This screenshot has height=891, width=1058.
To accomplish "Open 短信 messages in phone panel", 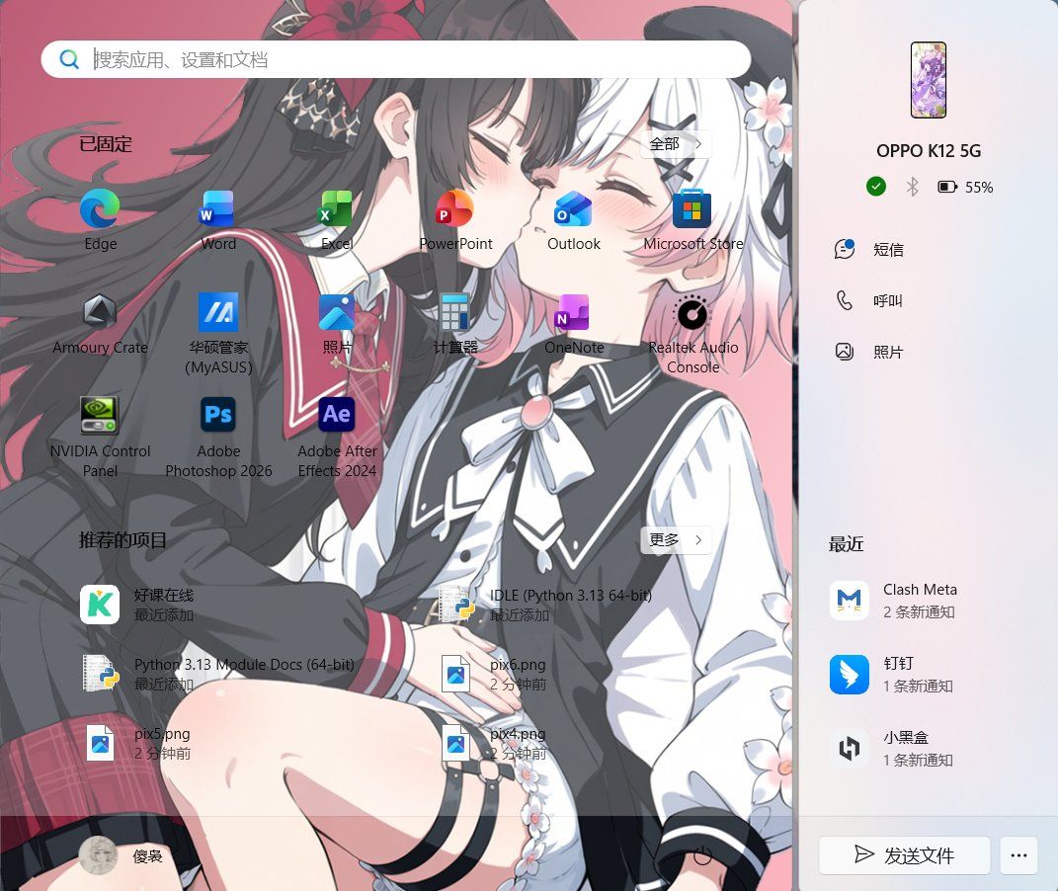I will tap(869, 250).
